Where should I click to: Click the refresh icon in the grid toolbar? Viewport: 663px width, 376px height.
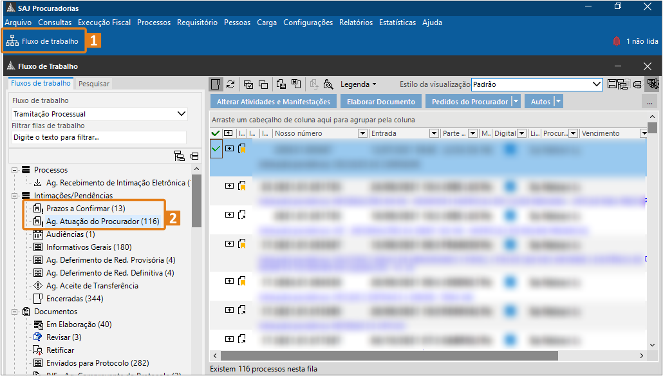tap(230, 84)
